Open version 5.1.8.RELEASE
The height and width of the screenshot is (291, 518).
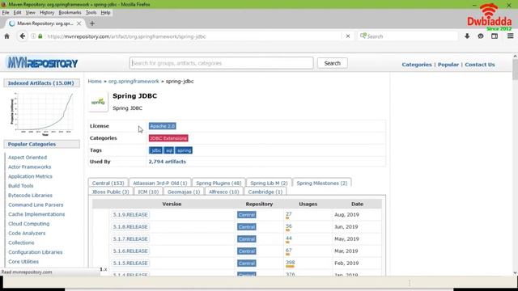click(x=130, y=227)
